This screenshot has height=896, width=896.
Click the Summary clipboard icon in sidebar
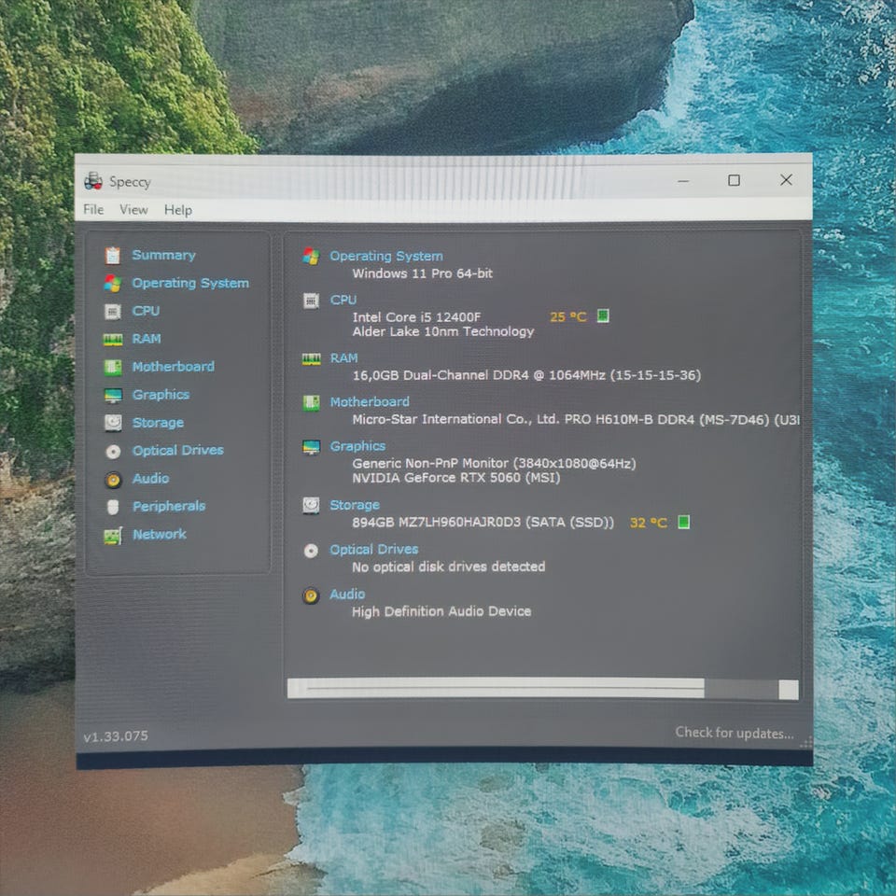point(113,256)
